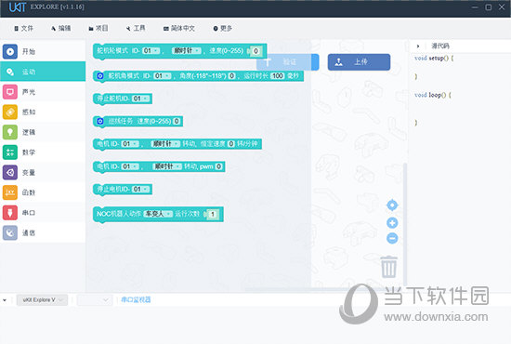Open 车变人 dropdown on NOC机器人动作 block

click(158, 214)
